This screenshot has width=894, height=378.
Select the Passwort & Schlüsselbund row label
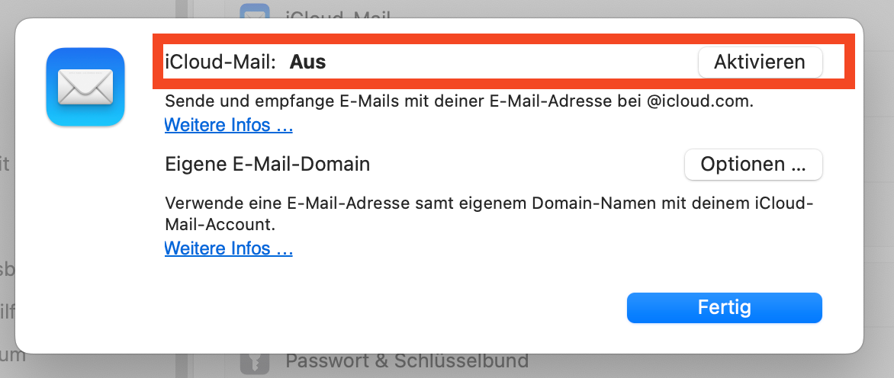click(407, 361)
